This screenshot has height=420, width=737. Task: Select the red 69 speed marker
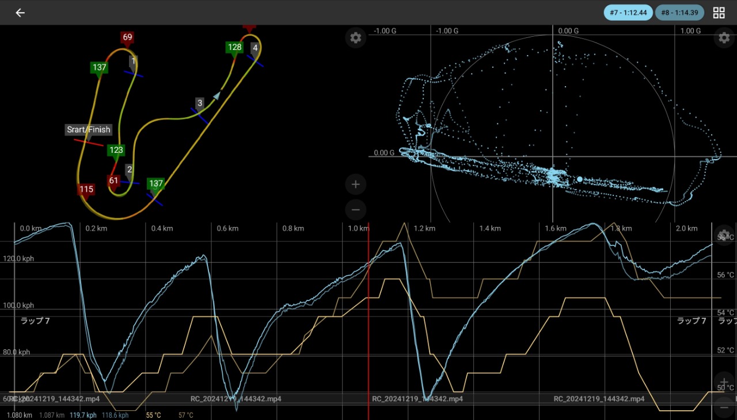click(x=127, y=38)
